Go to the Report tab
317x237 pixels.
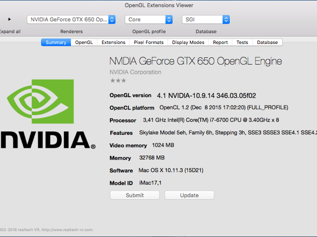(x=220, y=42)
